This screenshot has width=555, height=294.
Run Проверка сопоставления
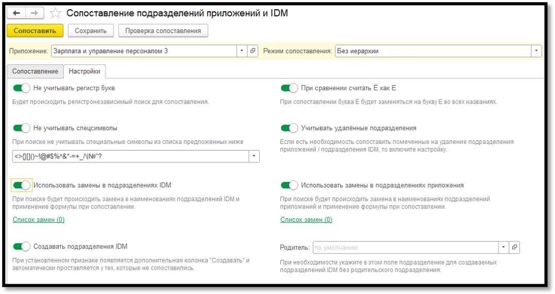(x=163, y=31)
